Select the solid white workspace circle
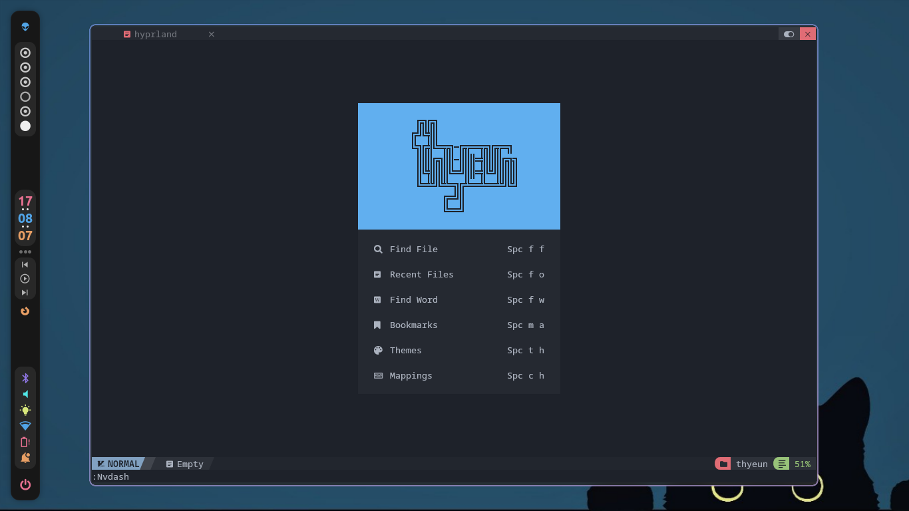 [25, 126]
